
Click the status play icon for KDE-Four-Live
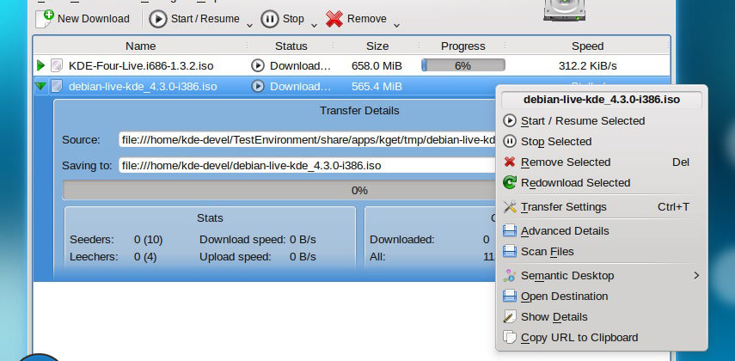257,65
